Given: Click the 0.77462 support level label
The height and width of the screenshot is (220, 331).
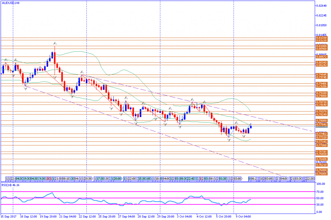Looking at the screenshot, I should pyautogui.click(x=322, y=133).
